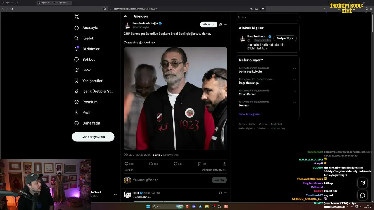Open Daha fazla menu in sidebar

tap(91, 123)
